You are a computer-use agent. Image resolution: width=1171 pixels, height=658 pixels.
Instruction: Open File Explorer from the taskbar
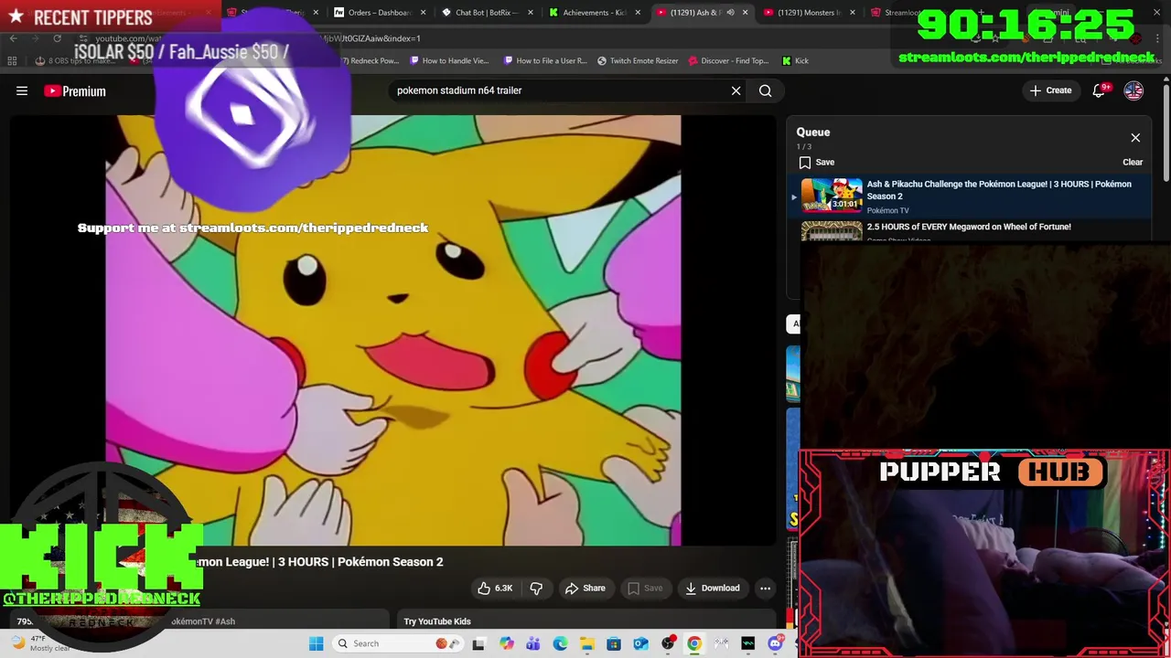coord(586,643)
